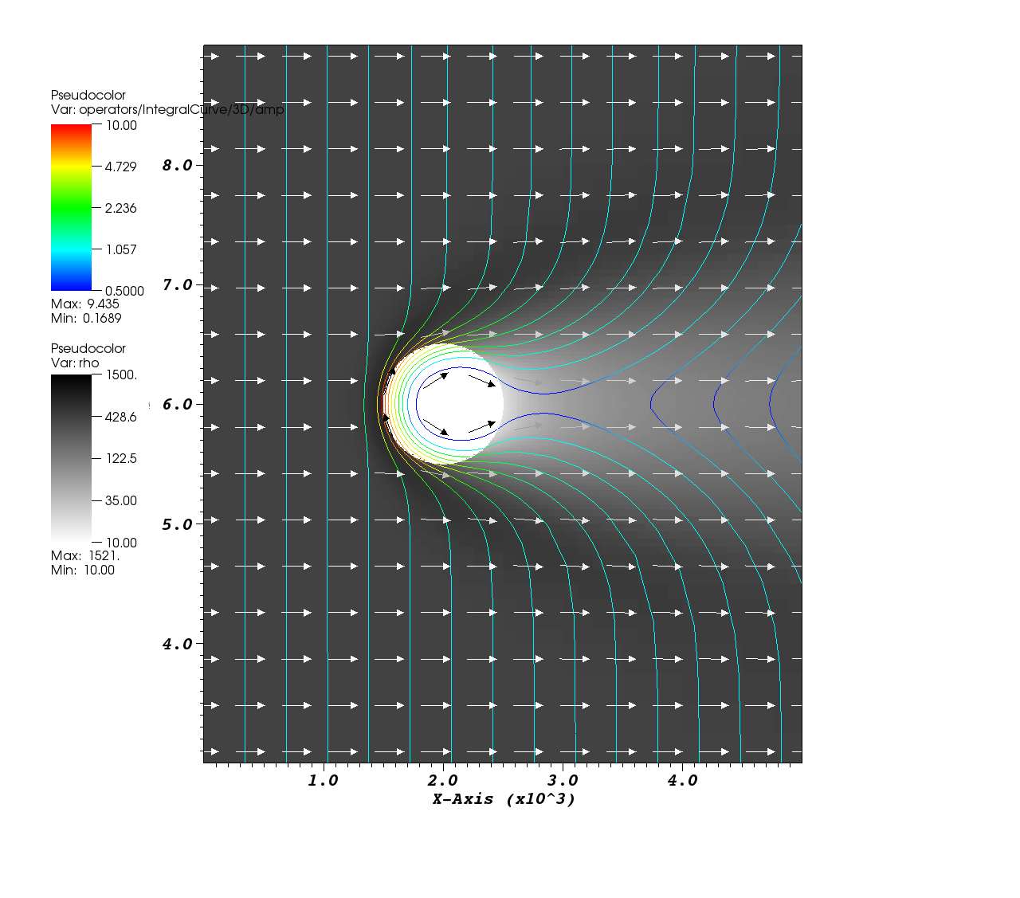Viewport: 1020px width, 898px height.
Task: Click the 0.5000 tick value on the rainbow legend
Action: (124, 291)
